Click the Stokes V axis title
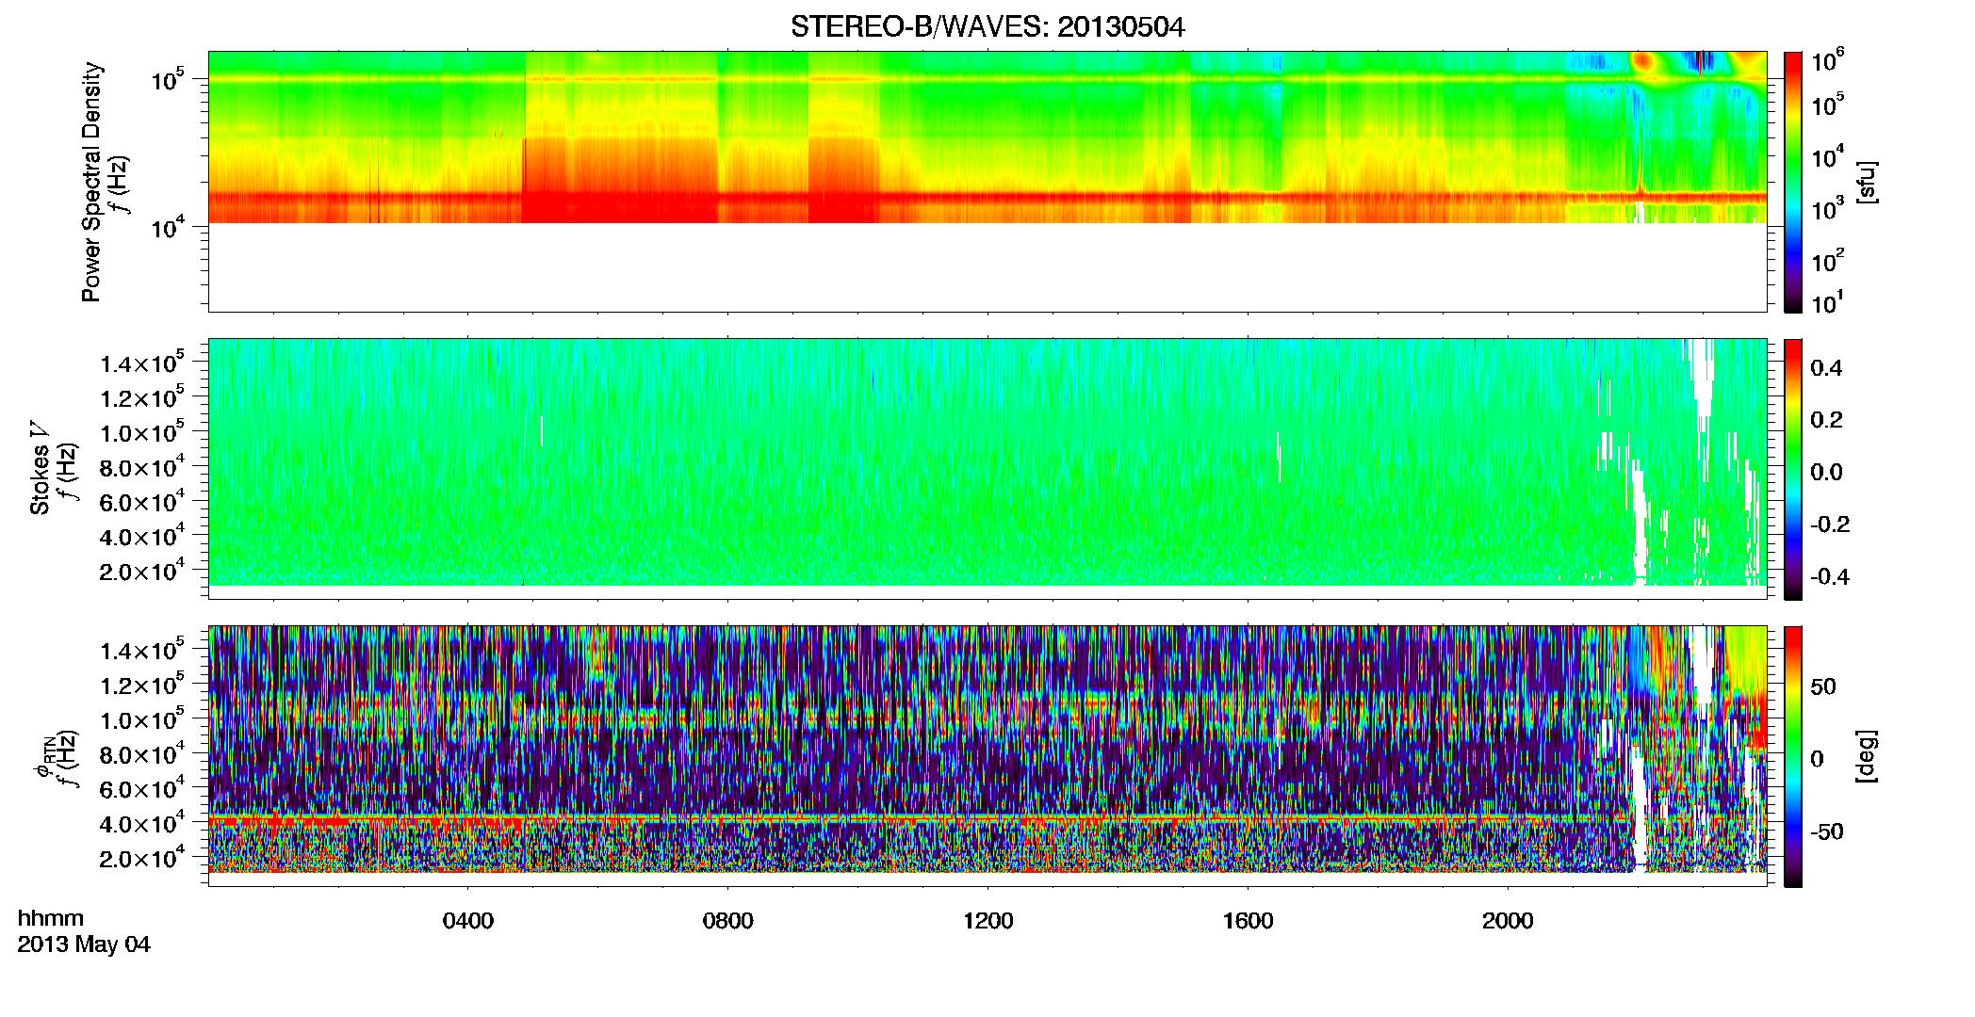The height and width of the screenshot is (1017, 1975). click(40, 469)
